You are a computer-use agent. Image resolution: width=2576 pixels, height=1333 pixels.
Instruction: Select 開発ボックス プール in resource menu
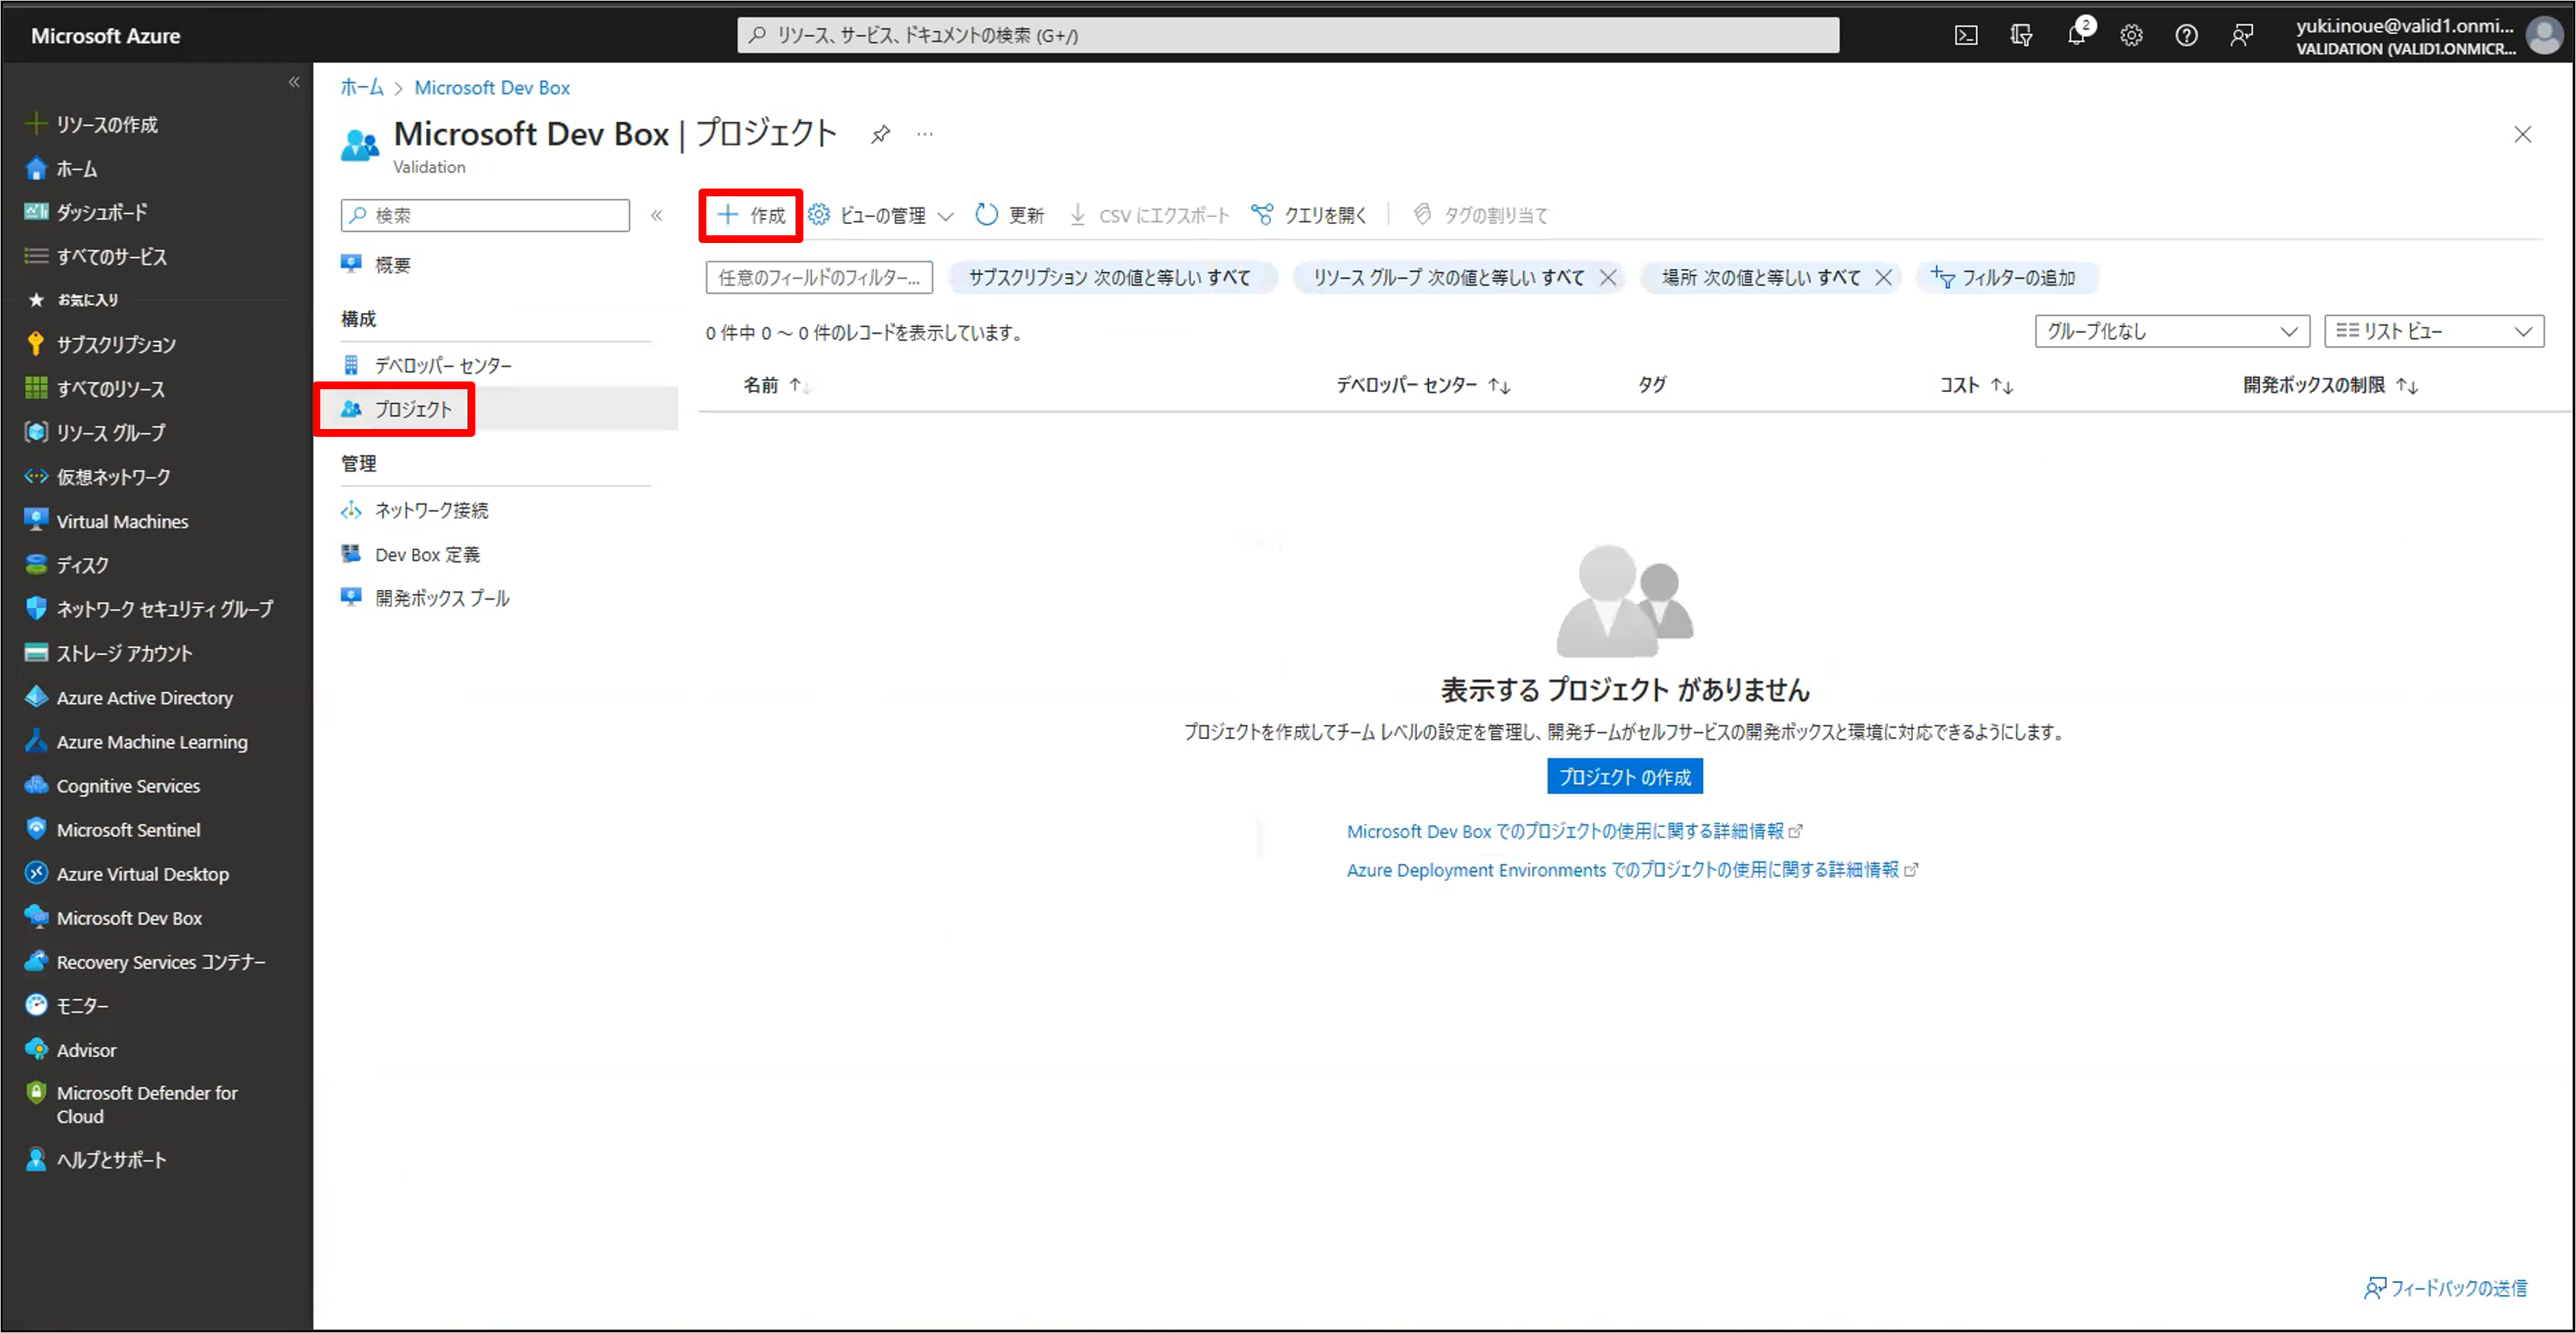[442, 599]
